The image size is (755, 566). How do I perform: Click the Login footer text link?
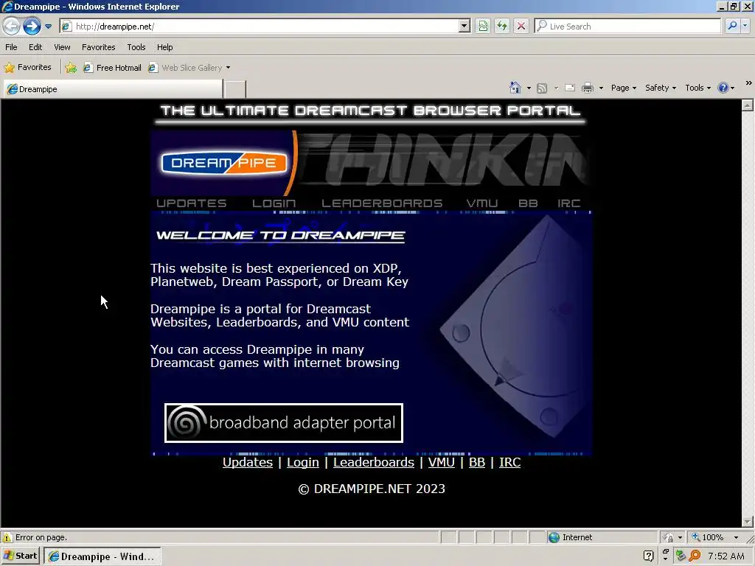303,463
